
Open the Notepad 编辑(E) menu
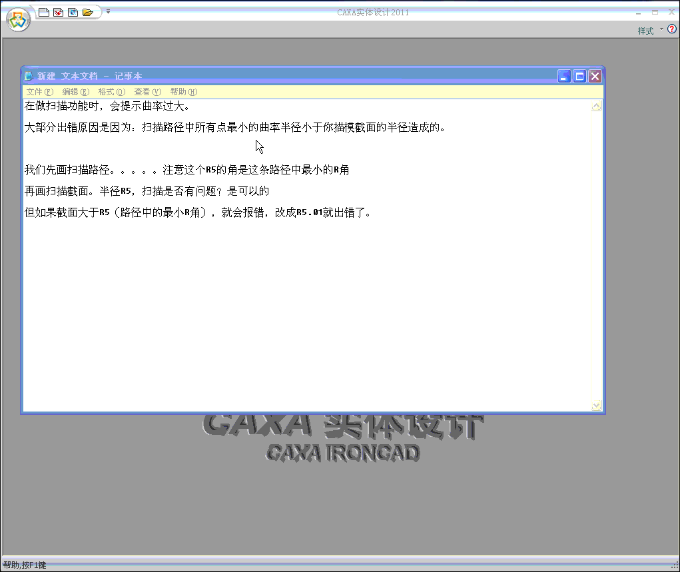tap(76, 91)
